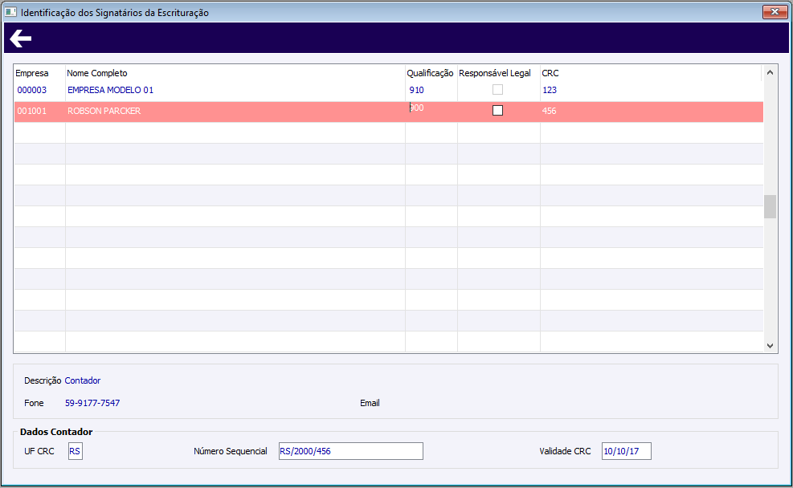
Task: Click the Validade CRC date field
Action: click(626, 451)
